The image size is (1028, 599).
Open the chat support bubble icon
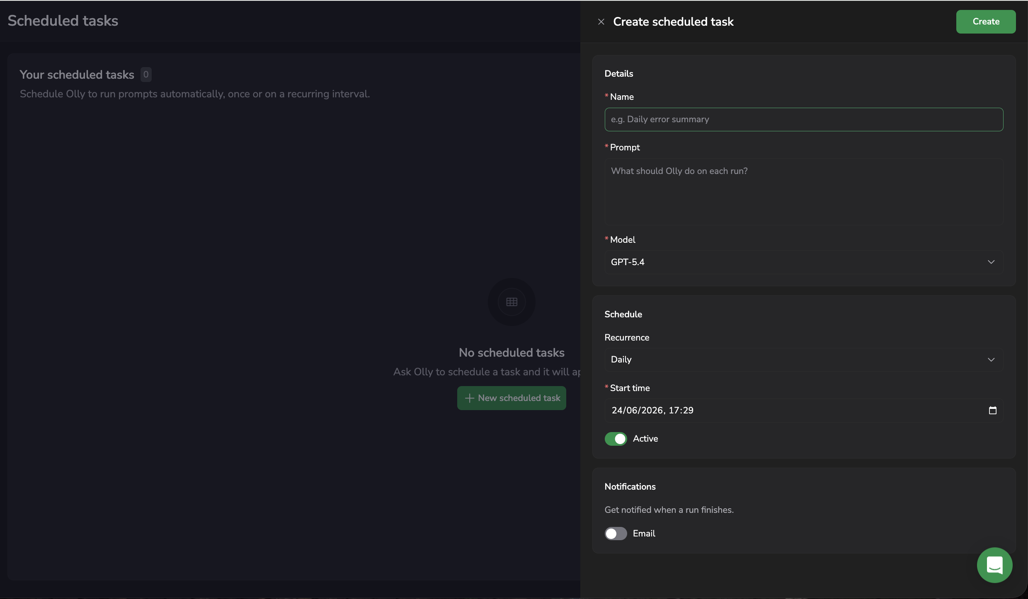(x=994, y=565)
